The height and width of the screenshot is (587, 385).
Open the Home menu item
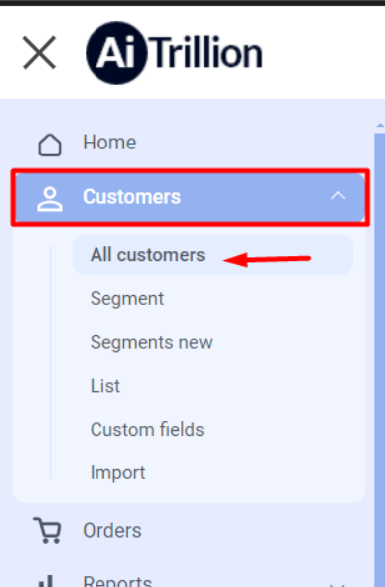coord(109,143)
